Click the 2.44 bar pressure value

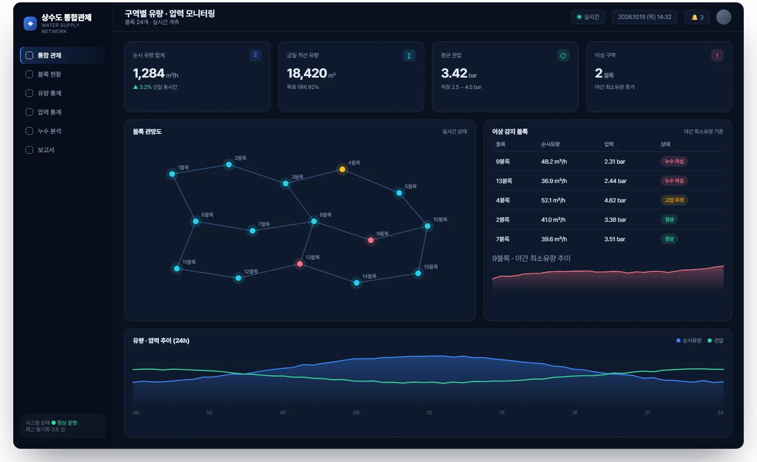615,181
